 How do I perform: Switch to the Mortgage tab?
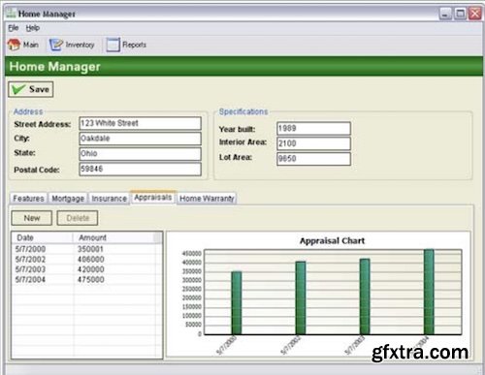[68, 198]
